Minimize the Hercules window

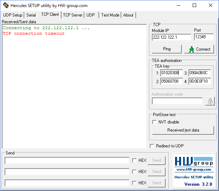(x=179, y=5)
